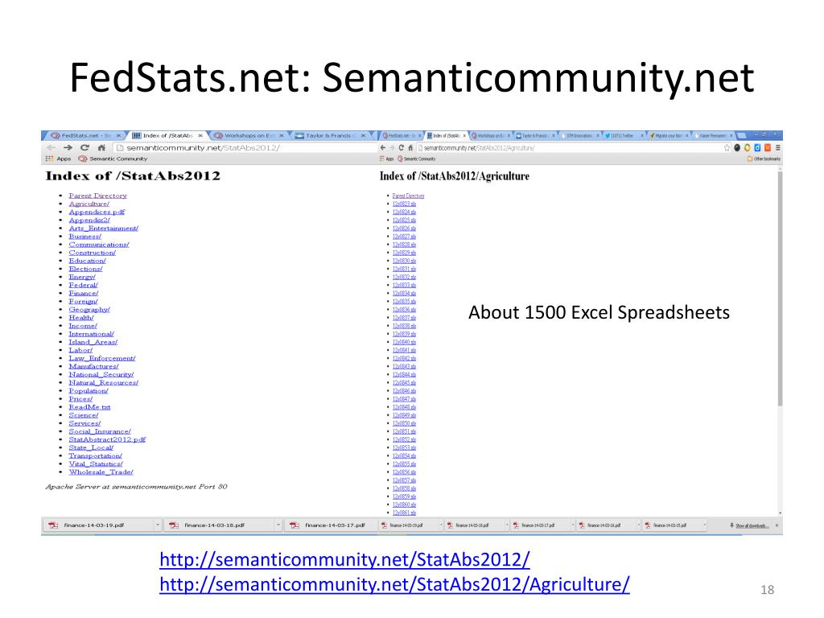Screen dimensions: 824x618
Task: Click the black round extension icon
Action: [x=737, y=148]
